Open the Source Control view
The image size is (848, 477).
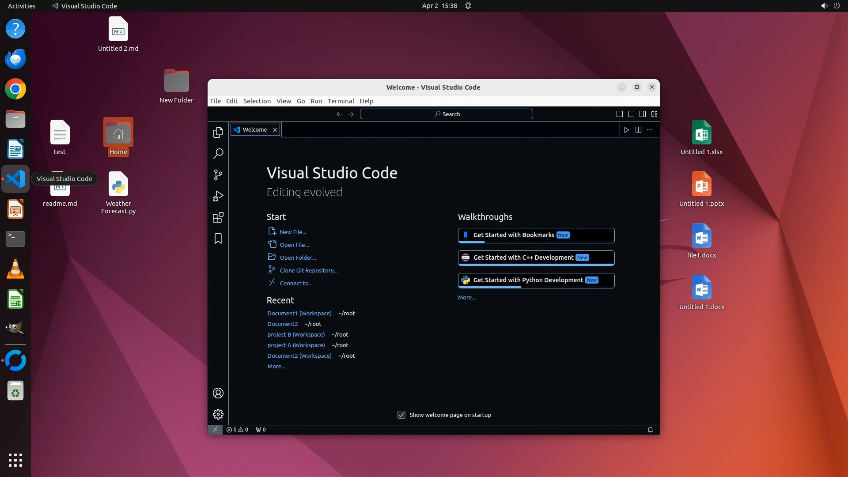point(218,175)
